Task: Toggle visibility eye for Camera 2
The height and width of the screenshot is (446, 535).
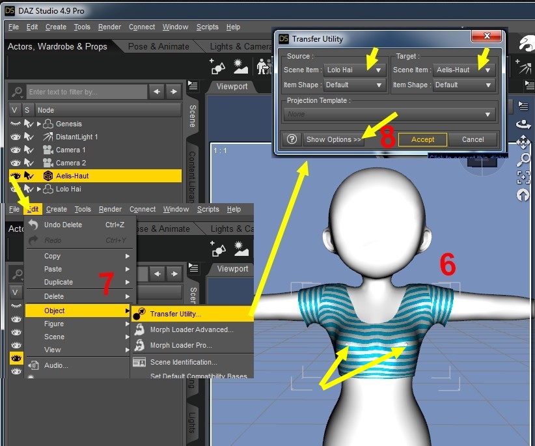Action: point(16,163)
